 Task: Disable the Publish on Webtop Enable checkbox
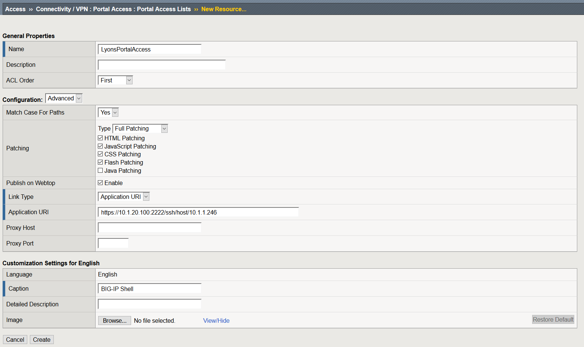point(100,183)
